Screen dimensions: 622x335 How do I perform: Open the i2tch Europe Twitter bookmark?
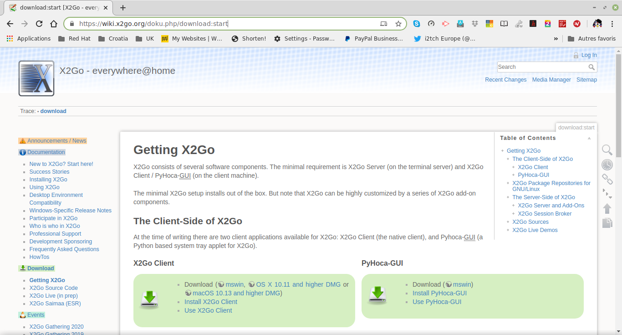(444, 39)
